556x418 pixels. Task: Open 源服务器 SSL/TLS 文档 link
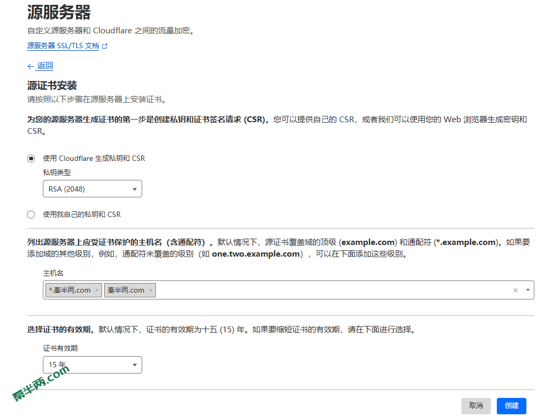click(x=63, y=46)
